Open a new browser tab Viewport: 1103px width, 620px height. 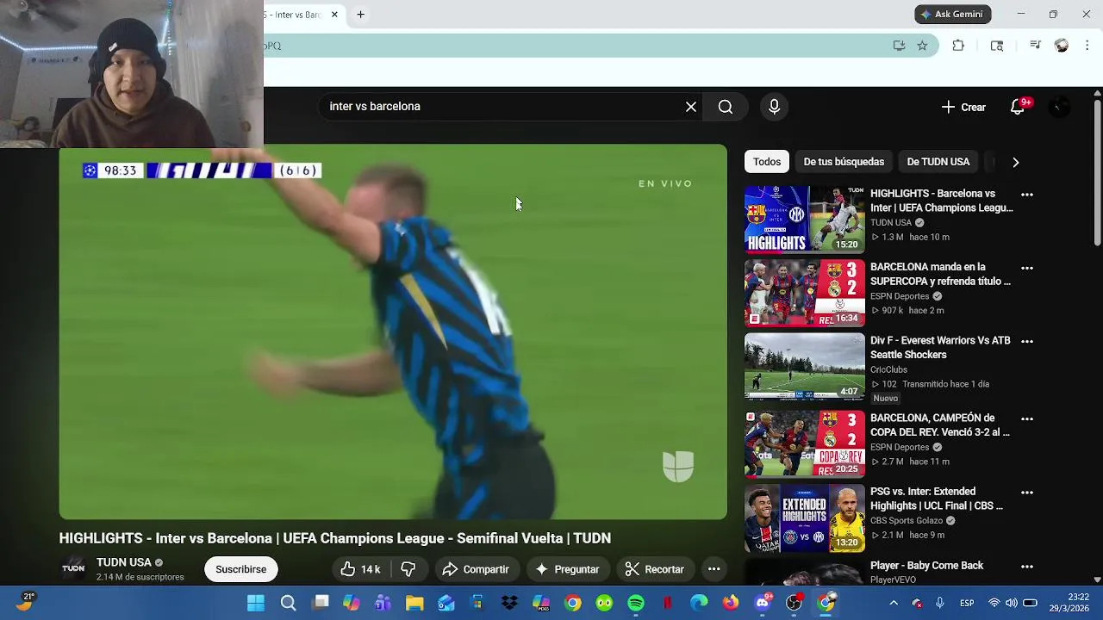pyautogui.click(x=360, y=15)
